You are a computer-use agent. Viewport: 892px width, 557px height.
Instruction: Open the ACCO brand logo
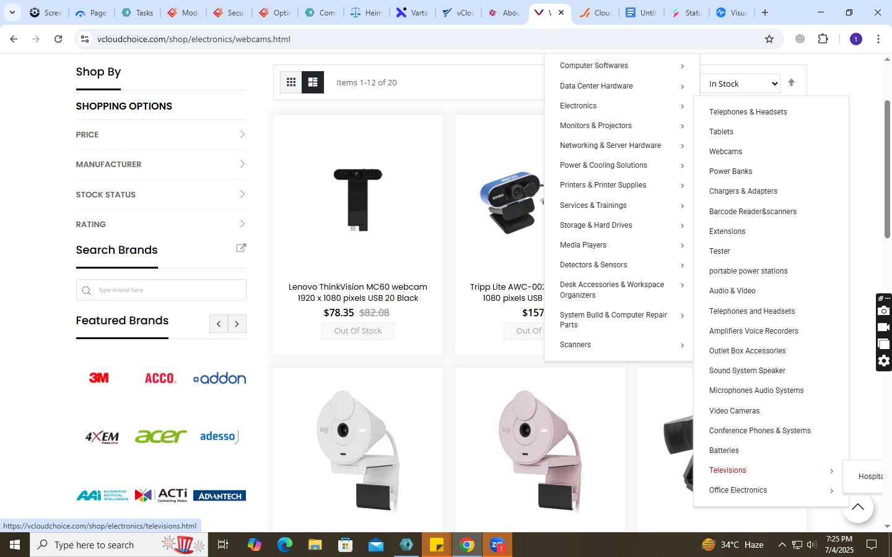(x=160, y=378)
